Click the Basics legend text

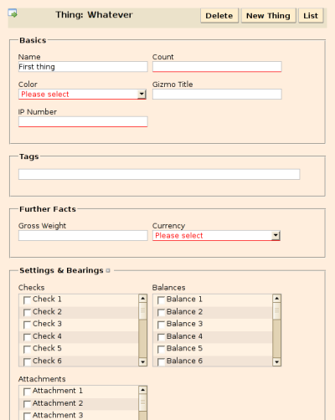pyautogui.click(x=33, y=40)
